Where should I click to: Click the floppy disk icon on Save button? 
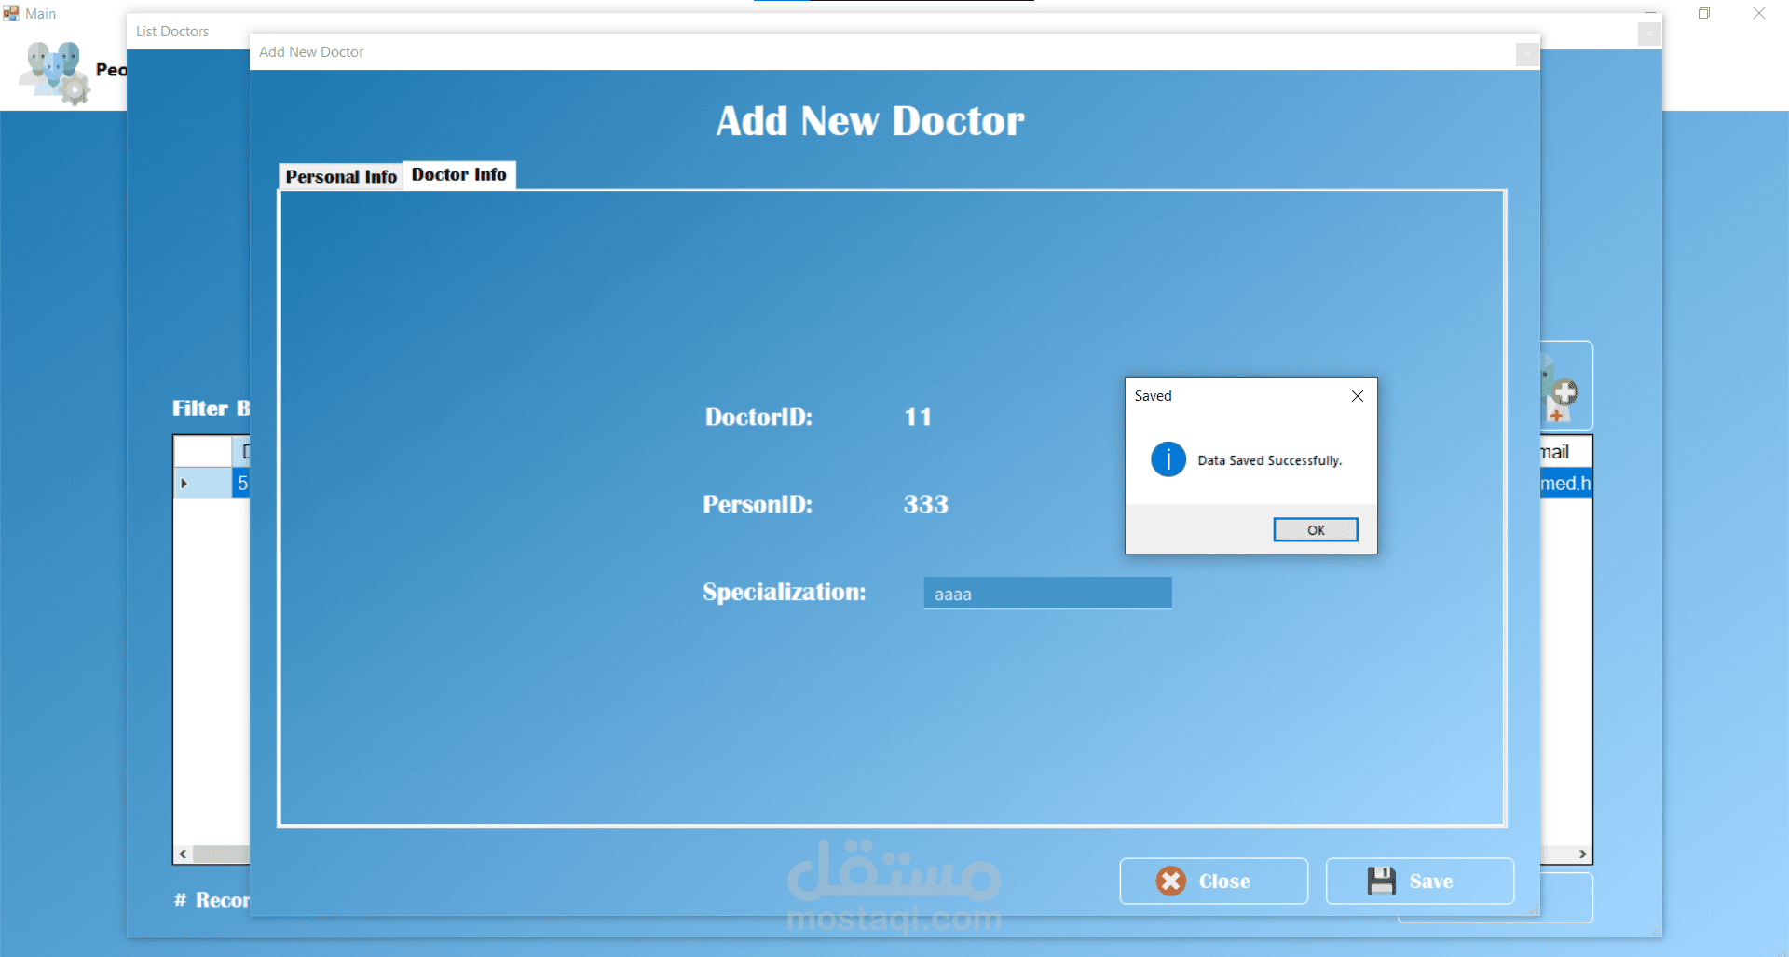coord(1381,881)
